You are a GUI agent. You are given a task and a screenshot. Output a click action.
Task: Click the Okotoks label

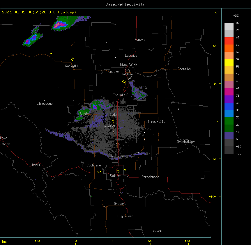(x=120, y=204)
